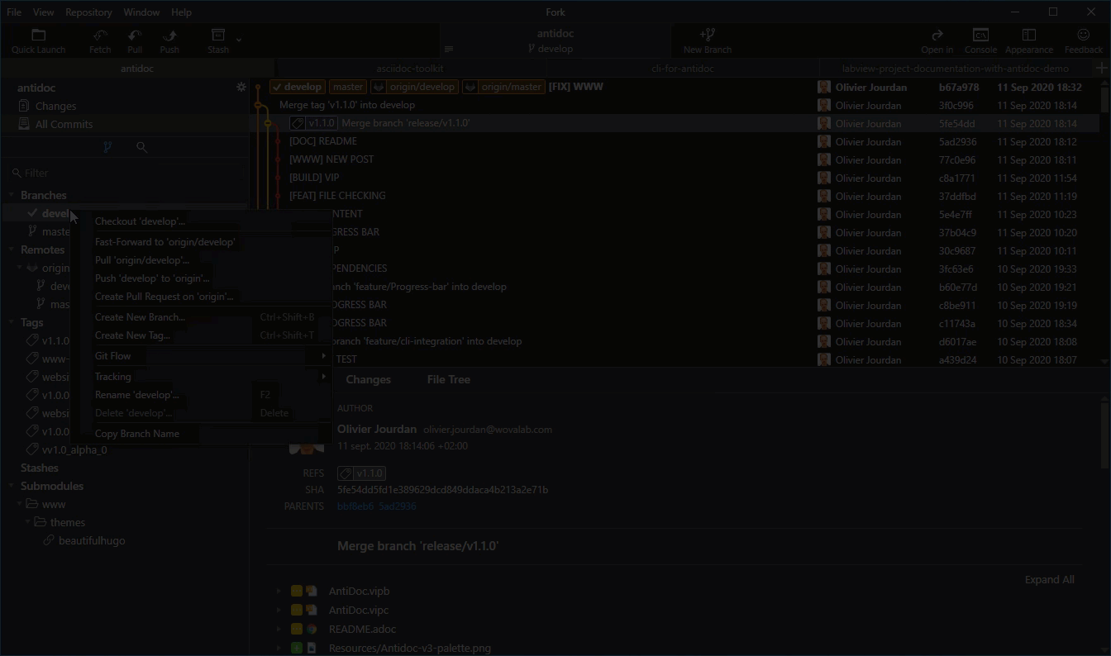This screenshot has width=1111, height=656.
Task: Open the View menu
Action: tap(44, 12)
